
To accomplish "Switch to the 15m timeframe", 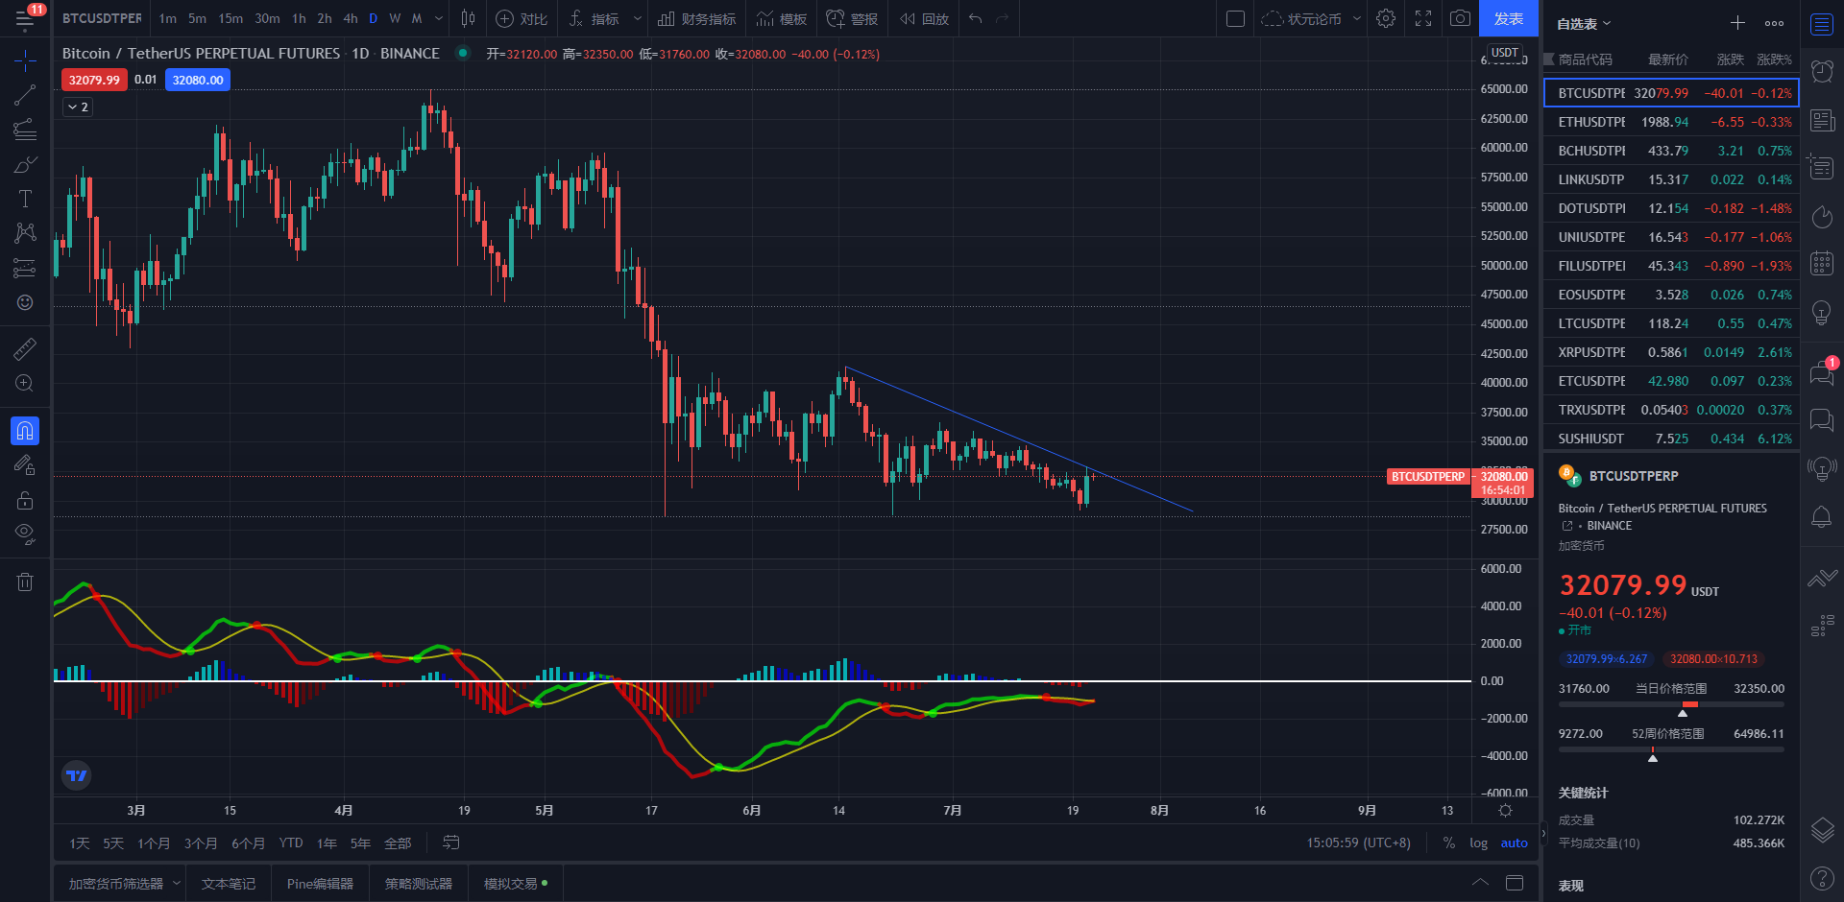I will point(230,18).
